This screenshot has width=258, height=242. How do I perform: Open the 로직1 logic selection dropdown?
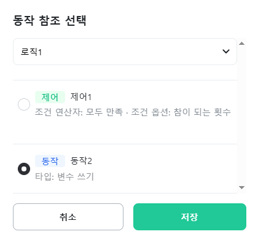point(125,52)
